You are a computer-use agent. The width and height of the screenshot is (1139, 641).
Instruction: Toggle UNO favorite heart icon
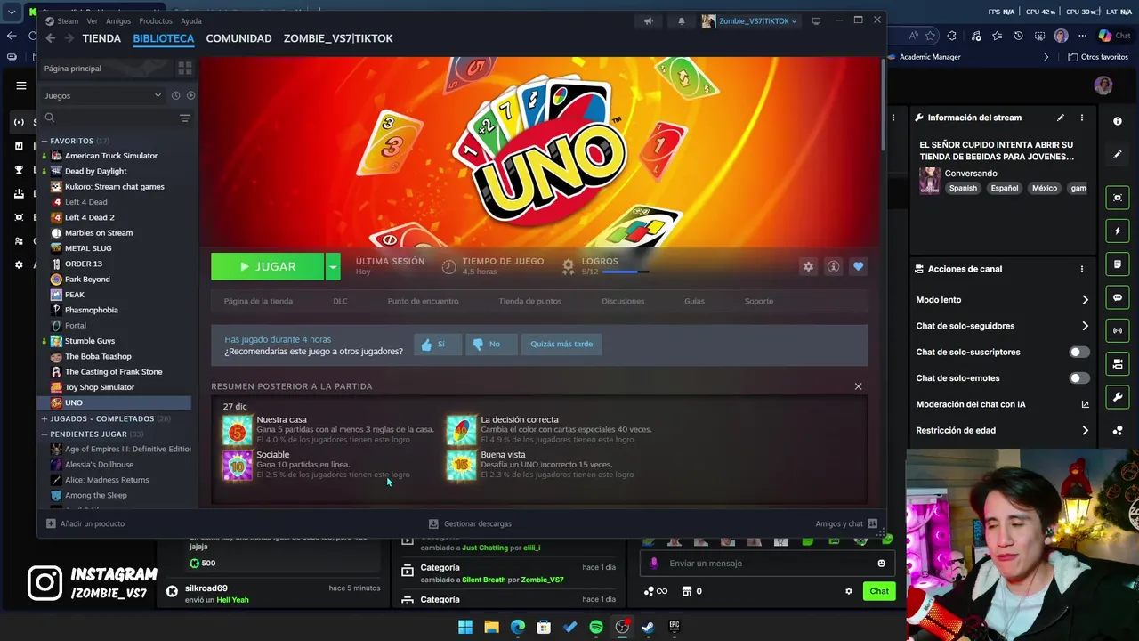click(x=858, y=266)
